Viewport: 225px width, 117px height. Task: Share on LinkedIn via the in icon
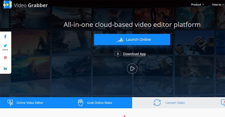pos(5,68)
